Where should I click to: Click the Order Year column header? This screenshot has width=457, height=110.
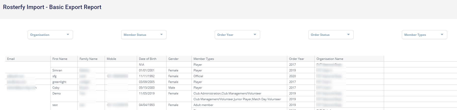pos(297,59)
